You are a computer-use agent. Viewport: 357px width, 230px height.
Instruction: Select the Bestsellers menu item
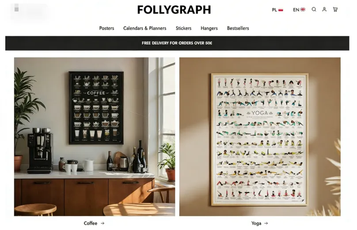tap(238, 28)
